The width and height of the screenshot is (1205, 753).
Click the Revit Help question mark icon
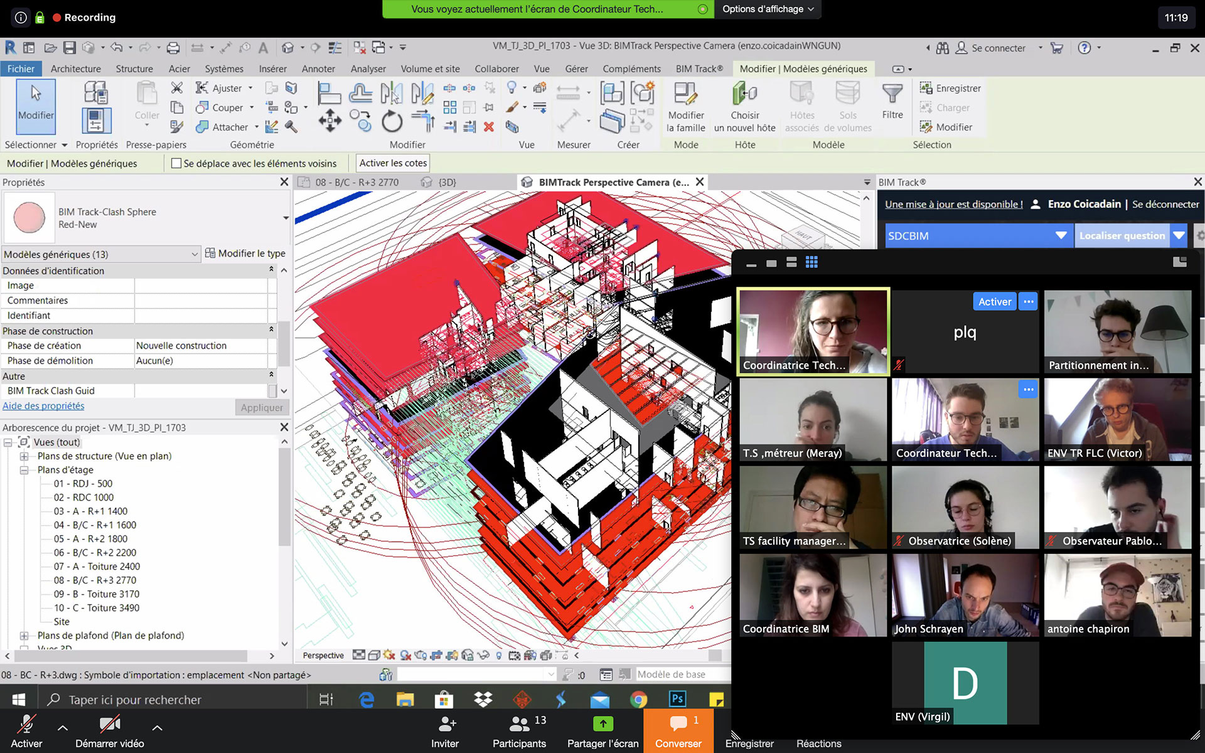click(1084, 48)
